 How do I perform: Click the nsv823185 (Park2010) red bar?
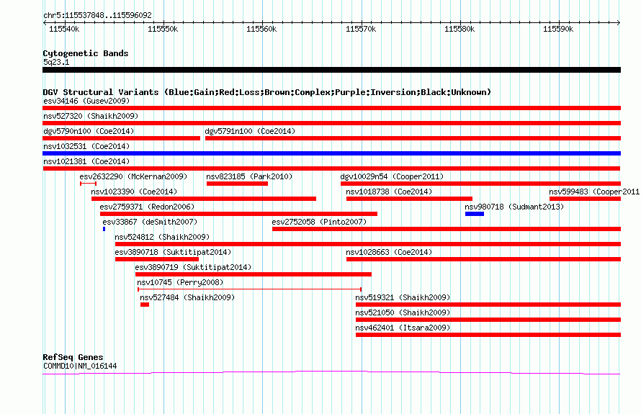[237, 184]
